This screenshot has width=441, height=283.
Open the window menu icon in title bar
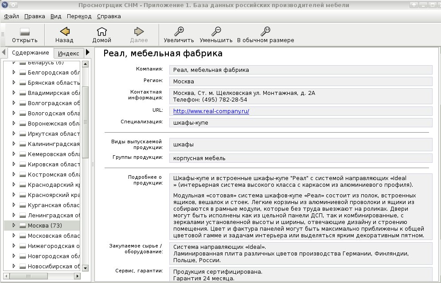(x=4, y=5)
